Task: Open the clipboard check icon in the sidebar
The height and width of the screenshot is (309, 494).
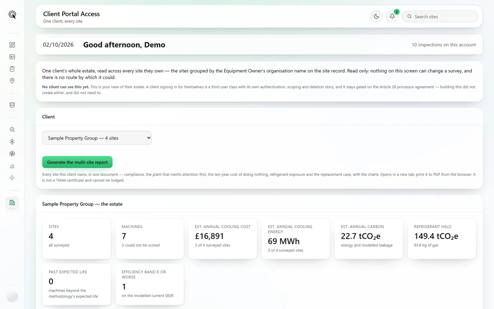Action: point(12,69)
